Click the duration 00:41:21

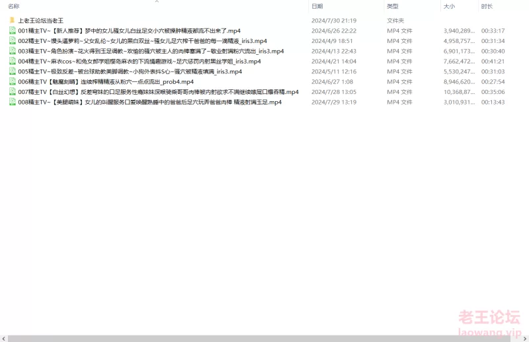pos(493,61)
